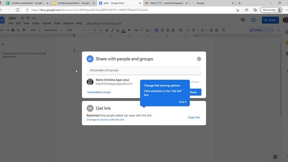This screenshot has height=162, width=288.
Task: Open the Explore button at bottom right
Action: tap(275, 157)
